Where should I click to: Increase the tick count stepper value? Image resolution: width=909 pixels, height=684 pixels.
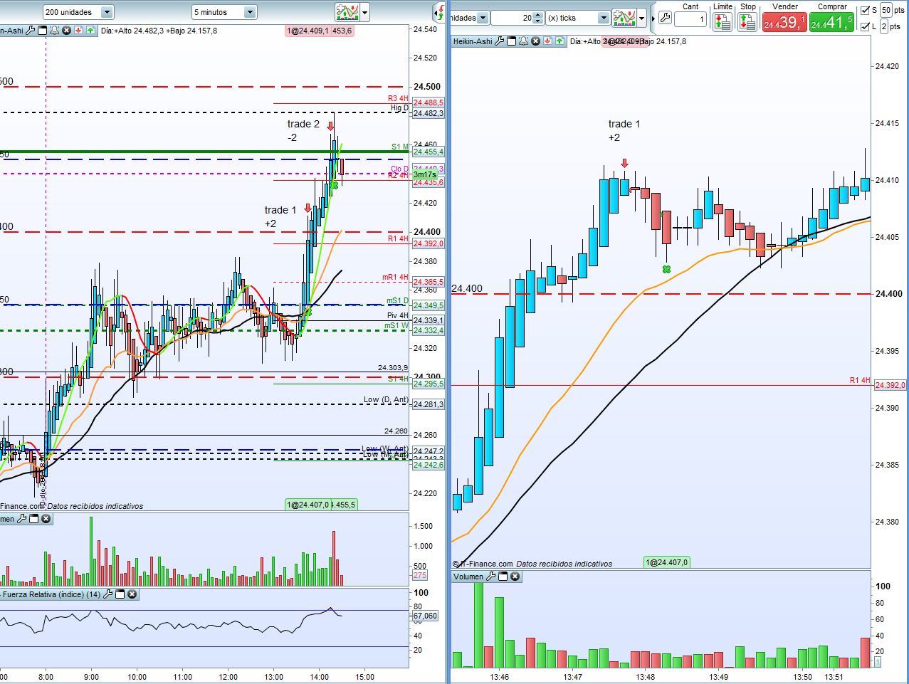tap(538, 15)
